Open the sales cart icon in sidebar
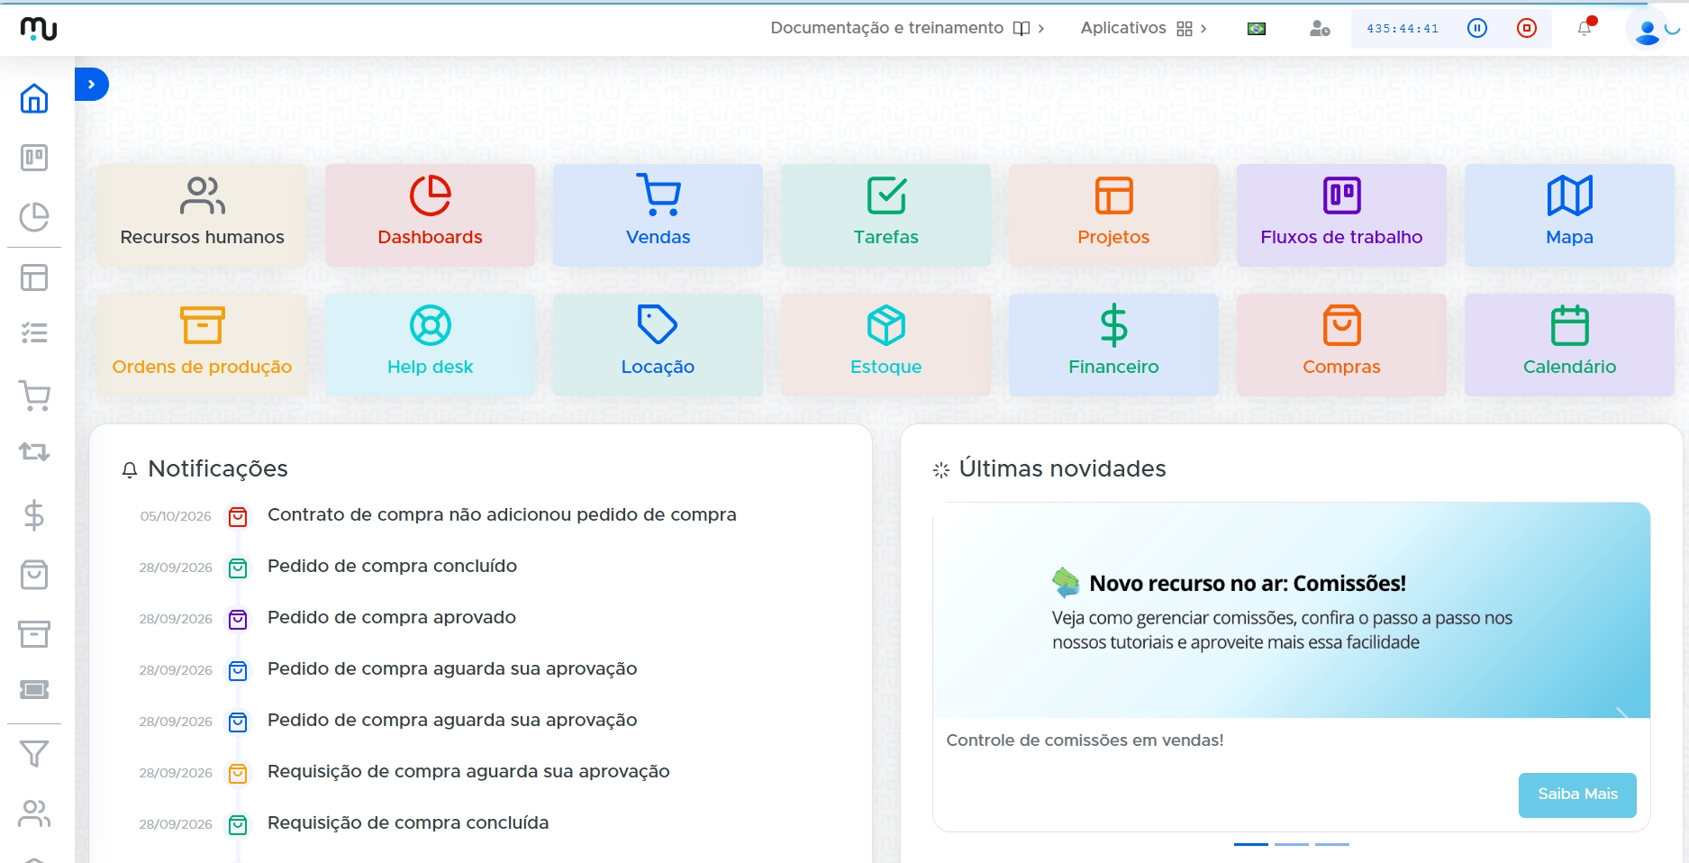Viewport: 1689px width, 863px height. point(34,395)
